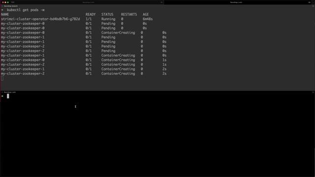Click the green zoom window button
Viewport: 315px width, 177px height.
[x=8, y=2]
